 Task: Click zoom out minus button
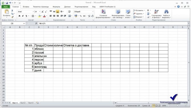[x=168, y=105]
